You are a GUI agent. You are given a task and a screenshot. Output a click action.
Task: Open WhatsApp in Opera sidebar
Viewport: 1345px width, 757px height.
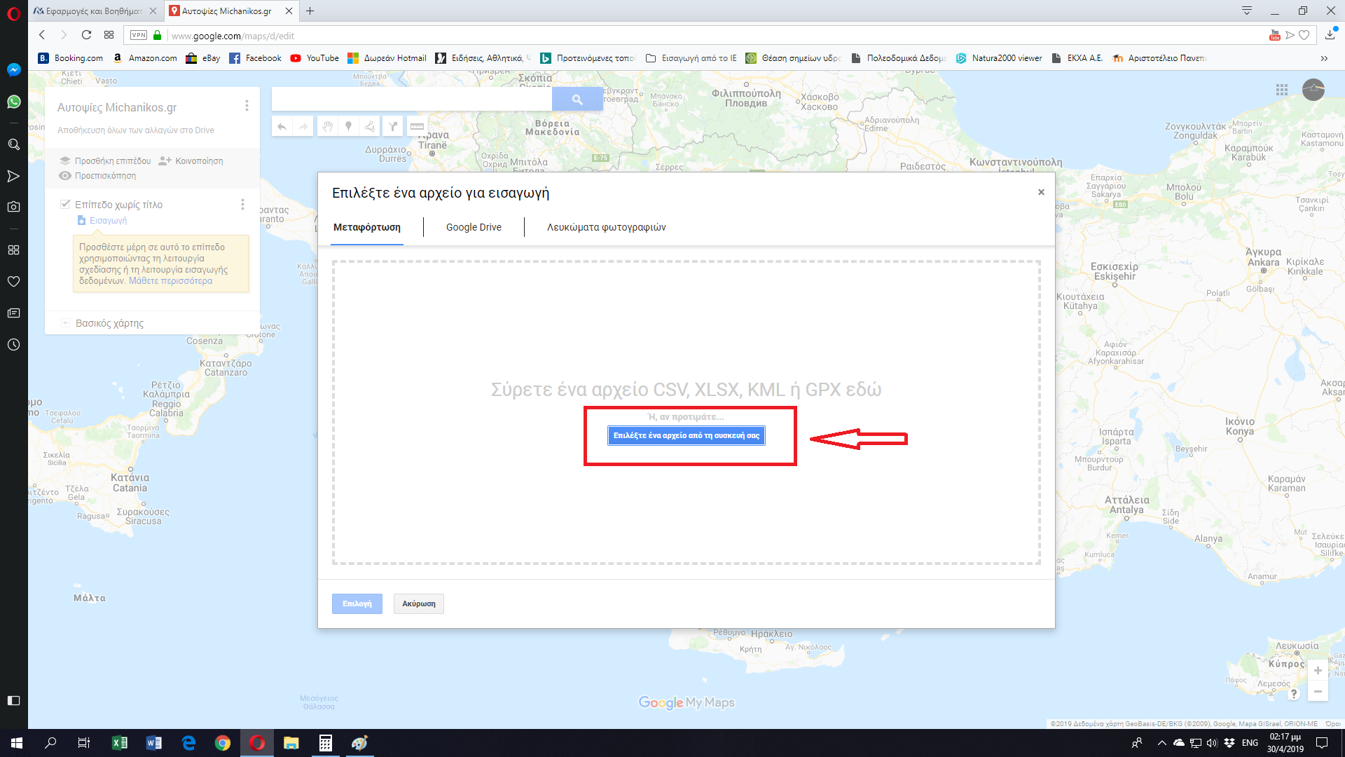[13, 102]
